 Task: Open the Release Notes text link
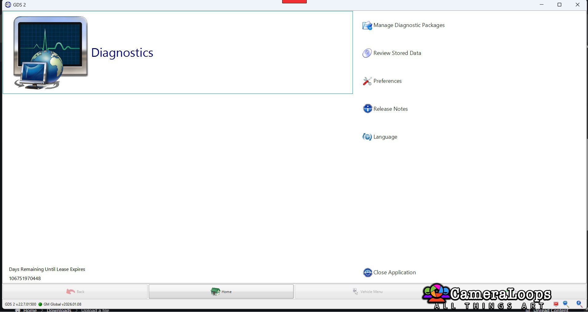pyautogui.click(x=390, y=109)
